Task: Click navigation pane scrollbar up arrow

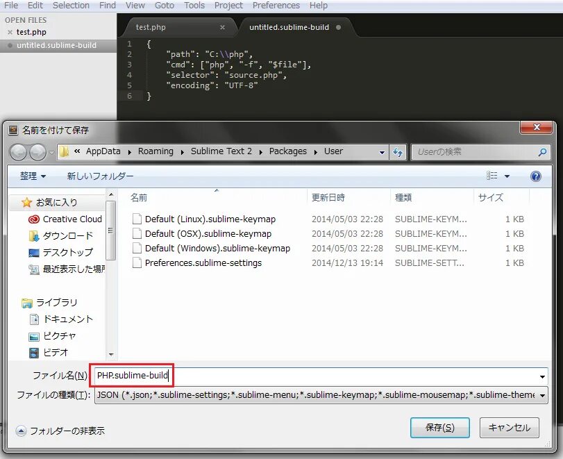Action: (111, 194)
